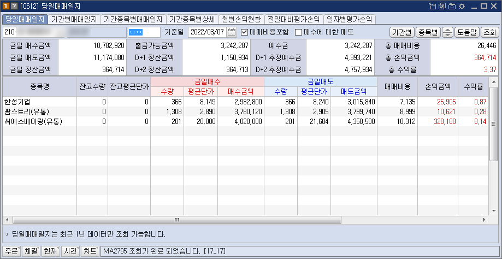Click the 잔고수량 column header

pyautogui.click(x=92, y=86)
